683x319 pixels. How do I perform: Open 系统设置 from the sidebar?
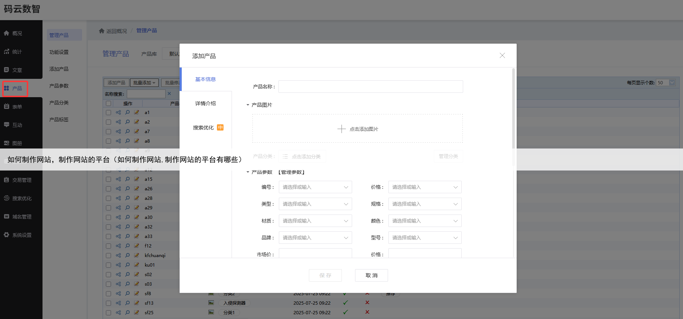[22, 235]
